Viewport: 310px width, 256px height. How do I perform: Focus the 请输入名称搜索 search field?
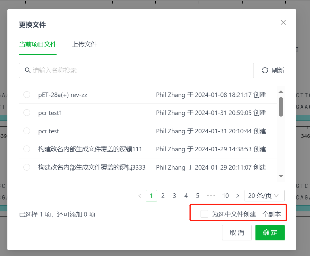click(x=141, y=70)
